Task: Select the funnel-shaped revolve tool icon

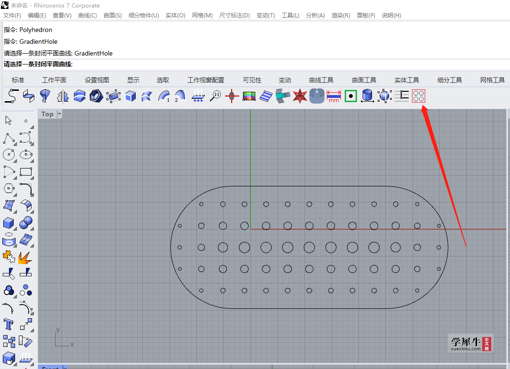Action: pos(45,96)
